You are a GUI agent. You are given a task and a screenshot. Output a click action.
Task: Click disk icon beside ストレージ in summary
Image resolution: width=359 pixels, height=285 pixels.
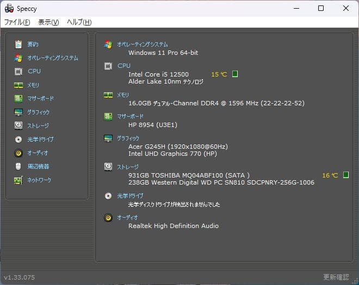(108, 167)
